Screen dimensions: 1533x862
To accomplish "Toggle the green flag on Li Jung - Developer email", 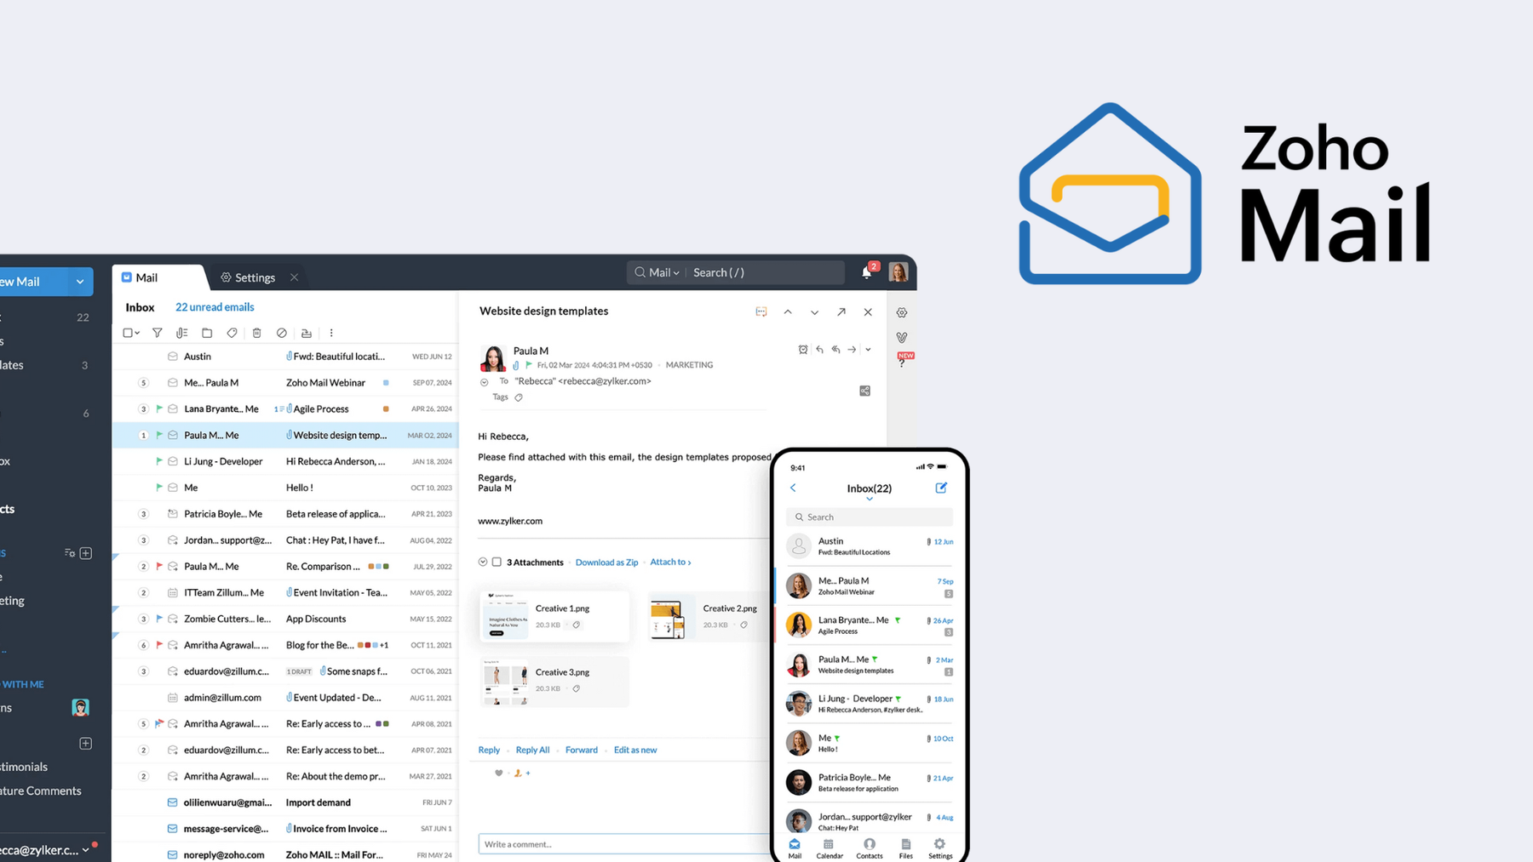I will pyautogui.click(x=159, y=461).
